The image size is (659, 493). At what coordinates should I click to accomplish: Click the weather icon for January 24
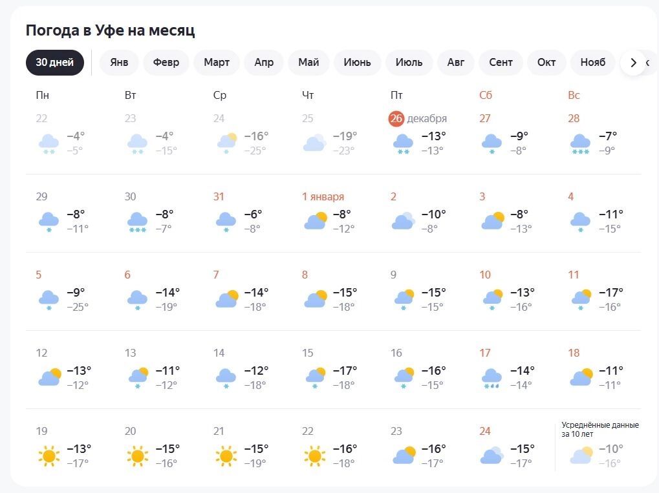tap(492, 456)
